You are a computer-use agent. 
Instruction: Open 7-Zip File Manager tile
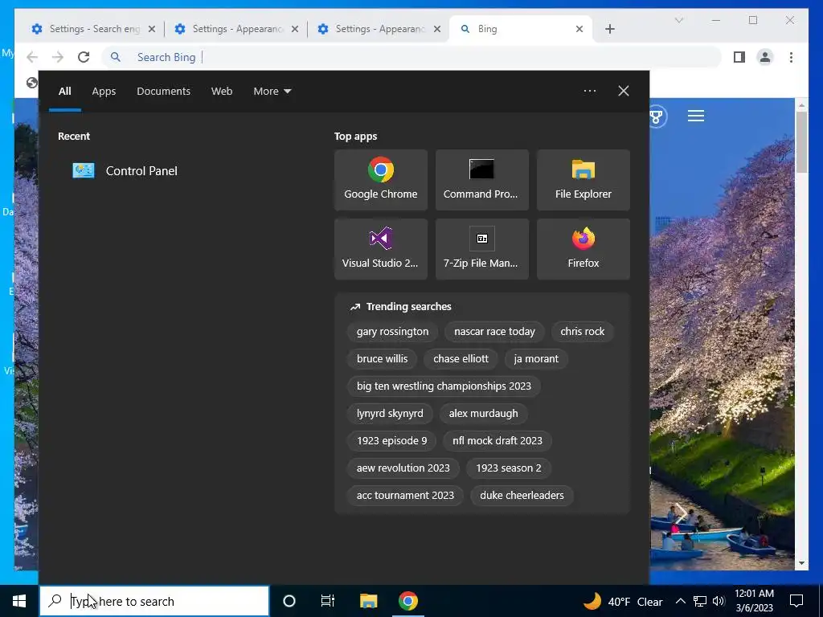[482, 249]
